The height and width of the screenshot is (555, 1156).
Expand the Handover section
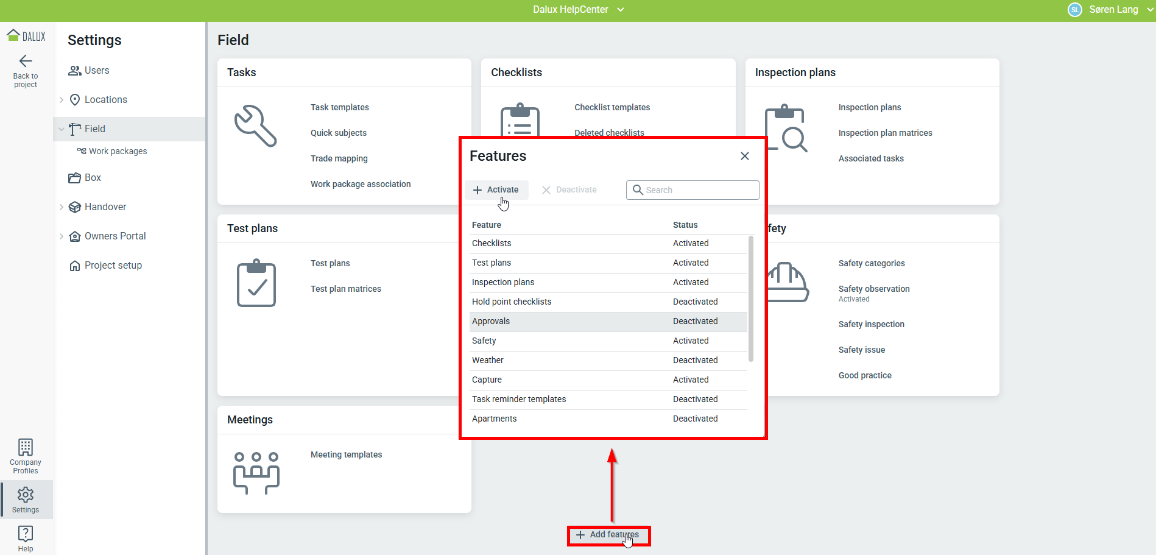pos(62,207)
